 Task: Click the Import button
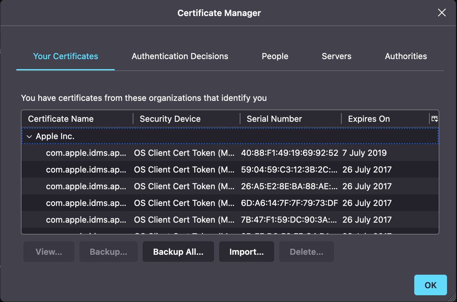[x=246, y=252]
